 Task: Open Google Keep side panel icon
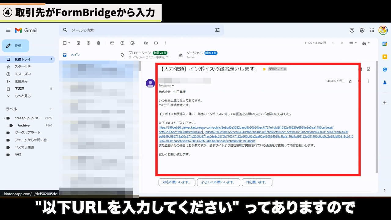point(385,57)
